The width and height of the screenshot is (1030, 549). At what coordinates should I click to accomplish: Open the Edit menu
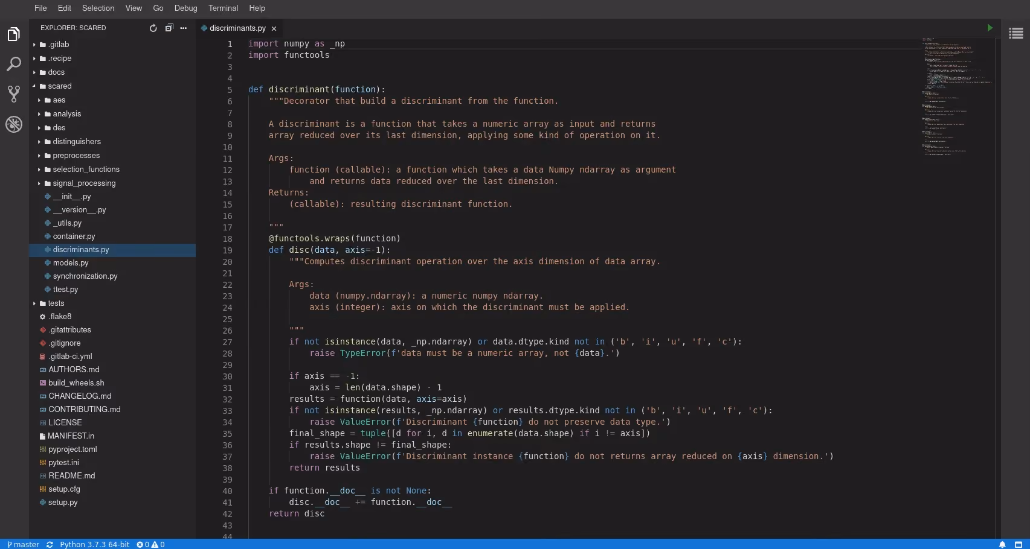[x=65, y=8]
